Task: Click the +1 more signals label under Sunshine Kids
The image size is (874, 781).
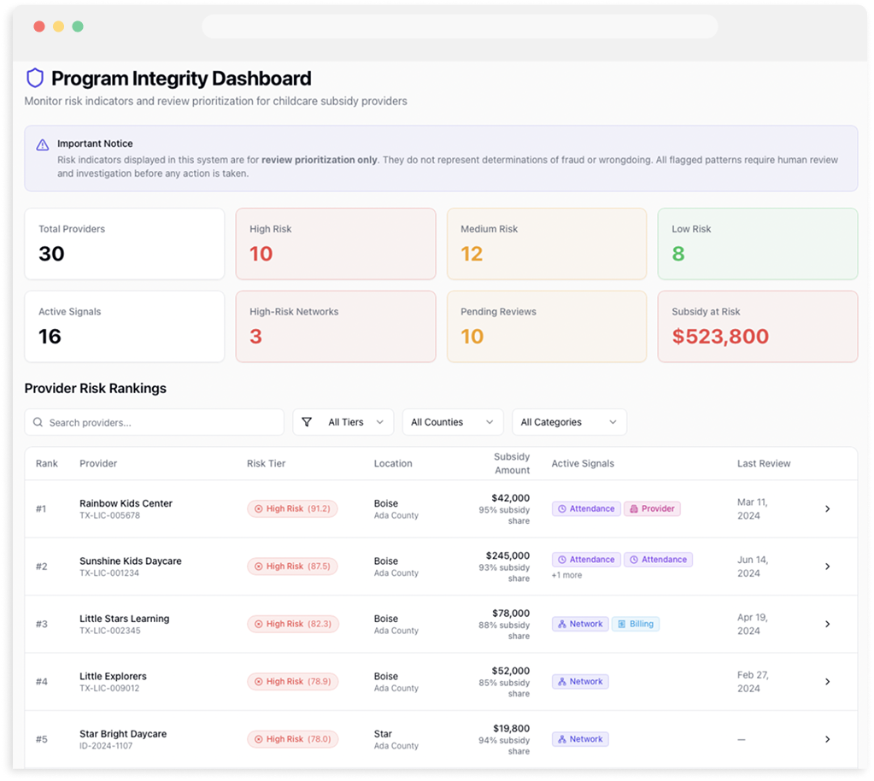Action: 565,573
